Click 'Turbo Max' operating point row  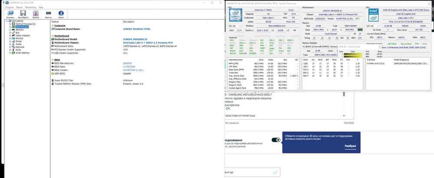(x=264, y=73)
